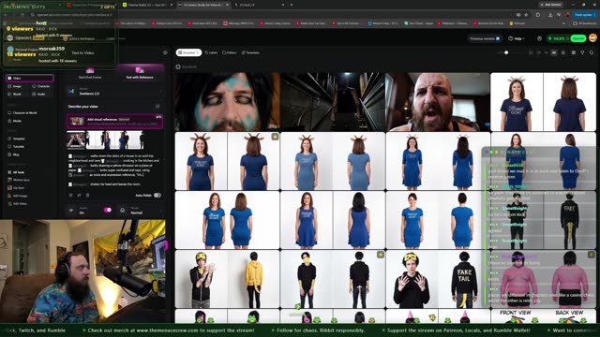The image size is (600, 337).
Task: Tick the select-all checkbox above the thumbnails
Action: pyautogui.click(x=178, y=66)
